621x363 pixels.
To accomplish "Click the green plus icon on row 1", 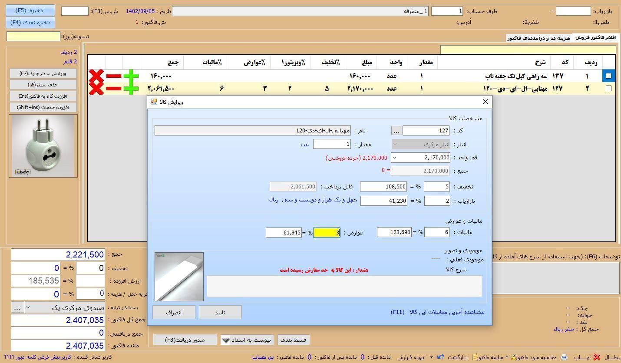I will (x=131, y=76).
